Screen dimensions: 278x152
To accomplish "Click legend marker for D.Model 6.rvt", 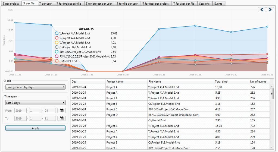I will click(57, 56).
